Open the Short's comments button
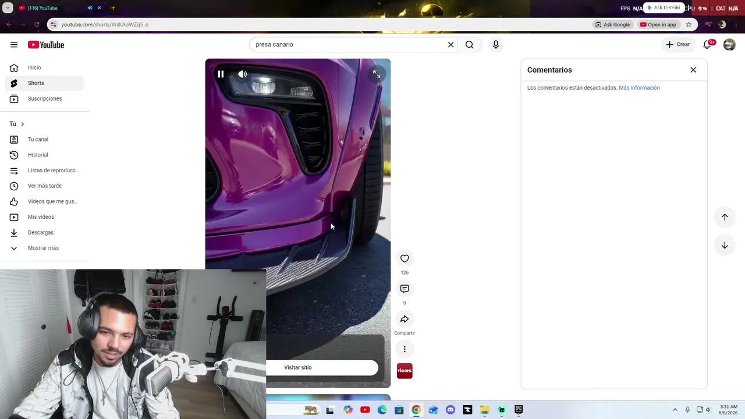 [x=405, y=289]
